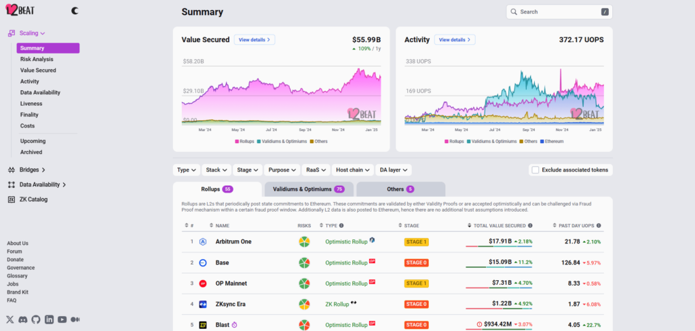The height and width of the screenshot is (331, 695).
Task: Click the TYPE column info icon
Action: coord(342,226)
